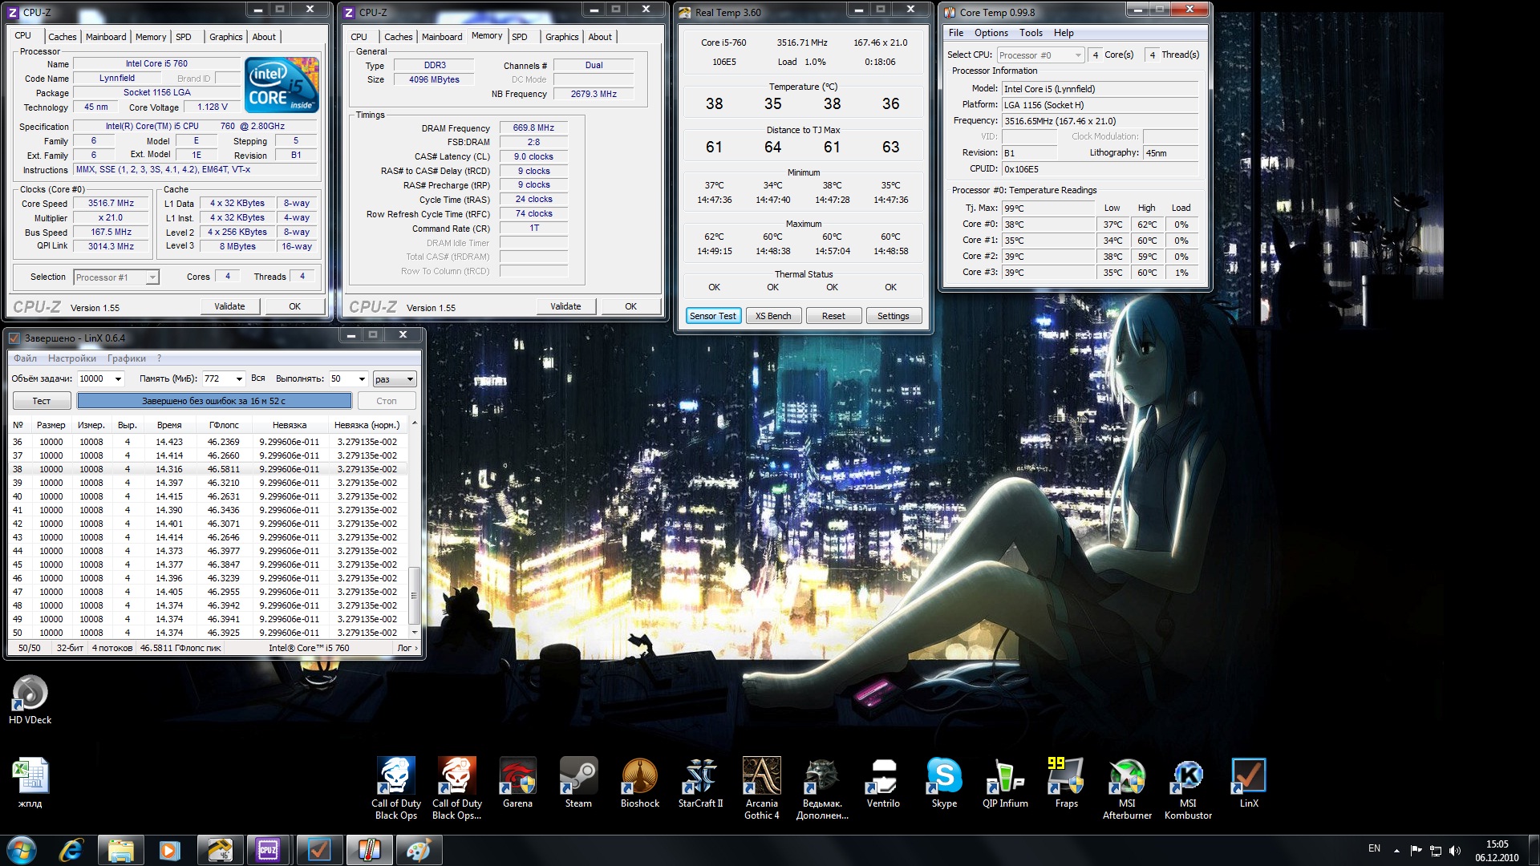Open Tools menu in Core Temp

tap(1031, 33)
